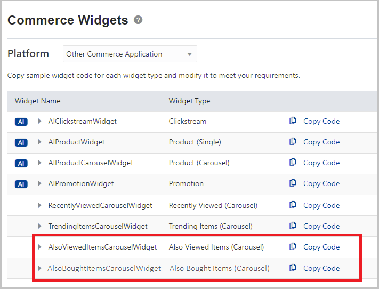379x289 pixels.
Task: Click copy icon for AIPromotionWidget
Action: (293, 183)
